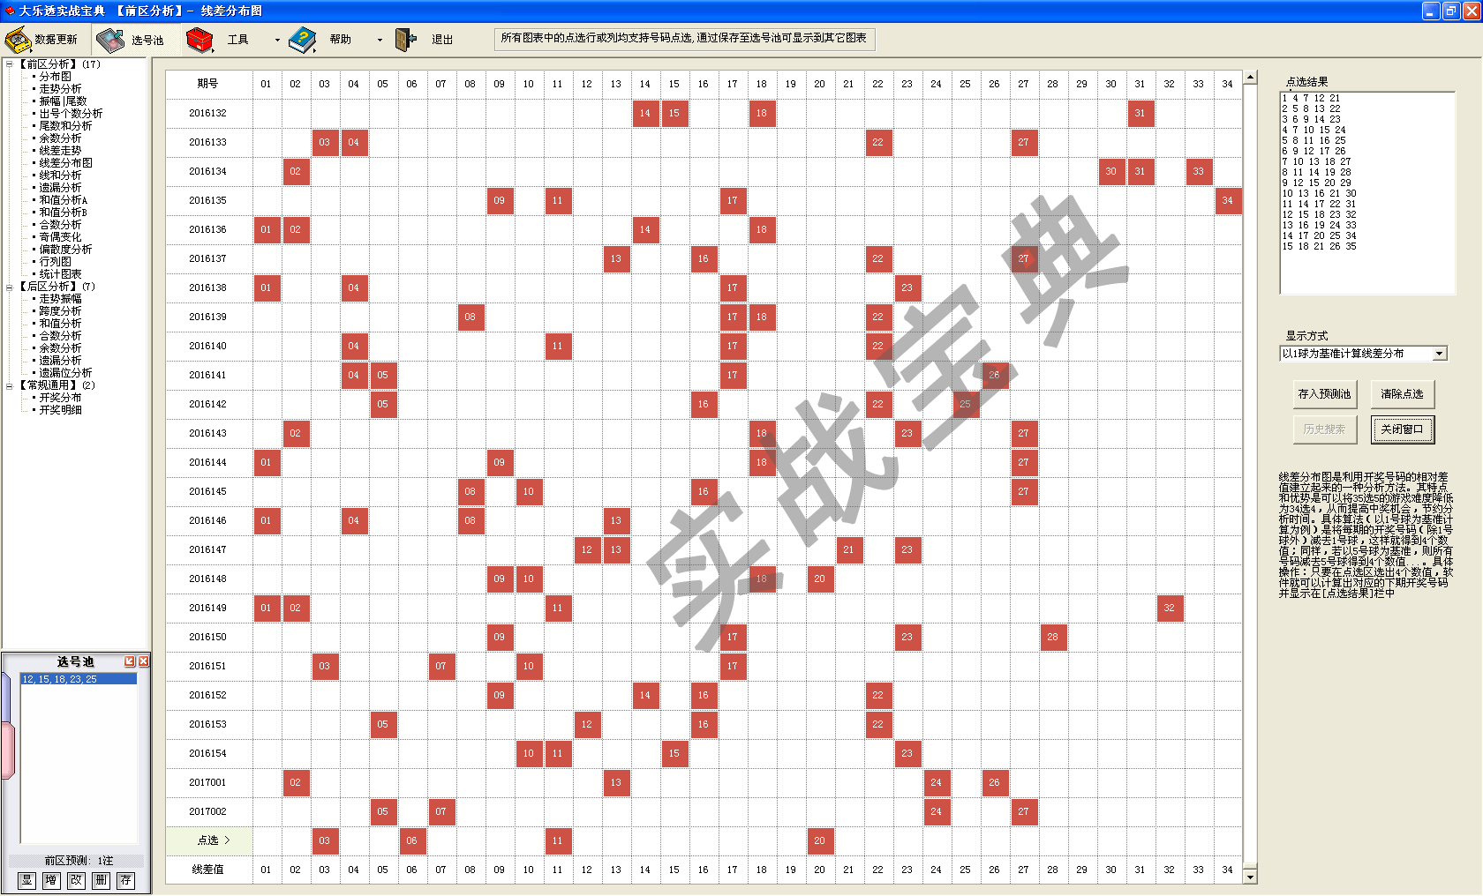Click the 存 button in 选号池 panel
The width and height of the screenshot is (1483, 896).
coord(126,880)
